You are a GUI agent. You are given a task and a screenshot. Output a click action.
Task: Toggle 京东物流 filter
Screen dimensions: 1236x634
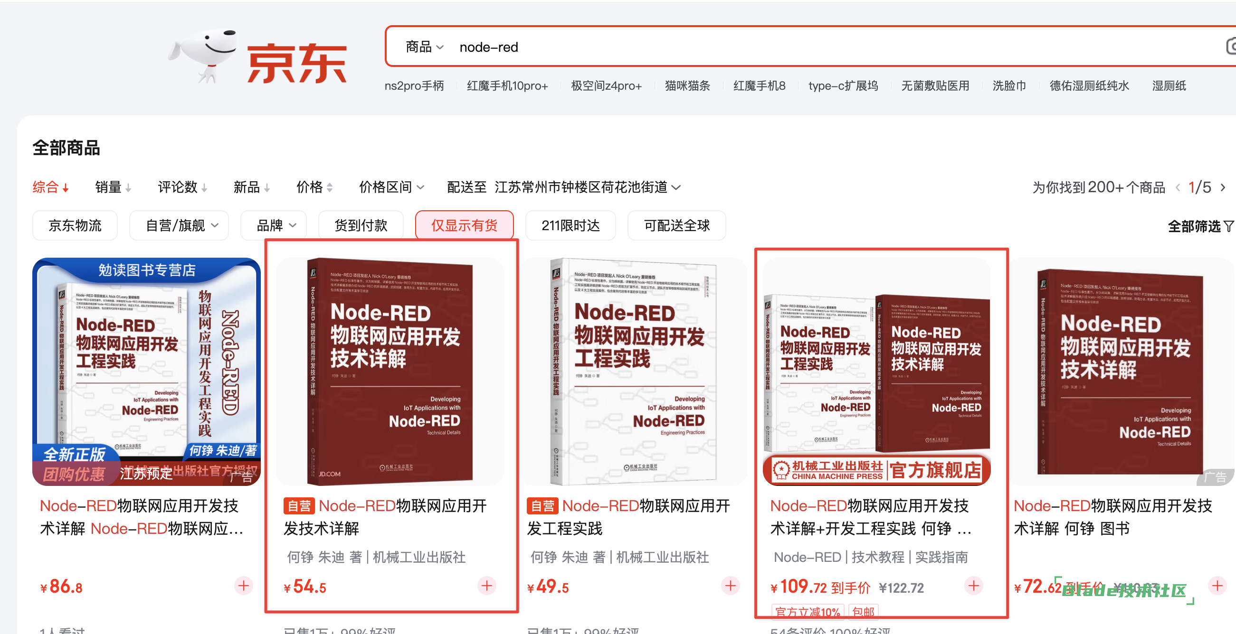75,225
